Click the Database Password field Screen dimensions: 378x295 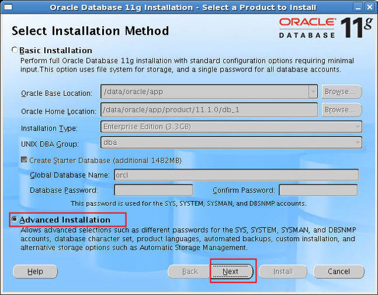154,190
